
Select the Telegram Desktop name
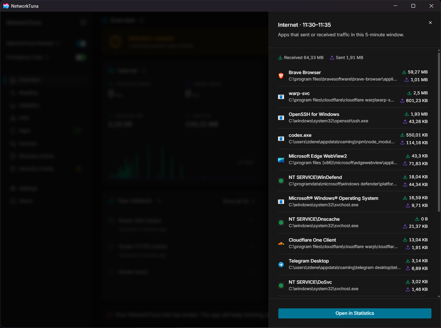309,261
